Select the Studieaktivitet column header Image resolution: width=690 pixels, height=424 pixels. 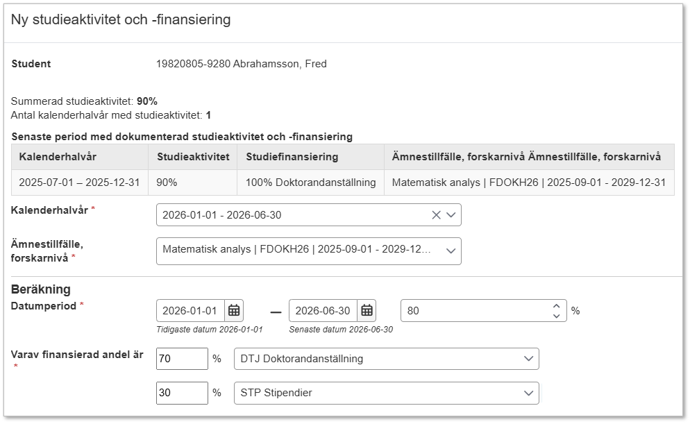[193, 157]
